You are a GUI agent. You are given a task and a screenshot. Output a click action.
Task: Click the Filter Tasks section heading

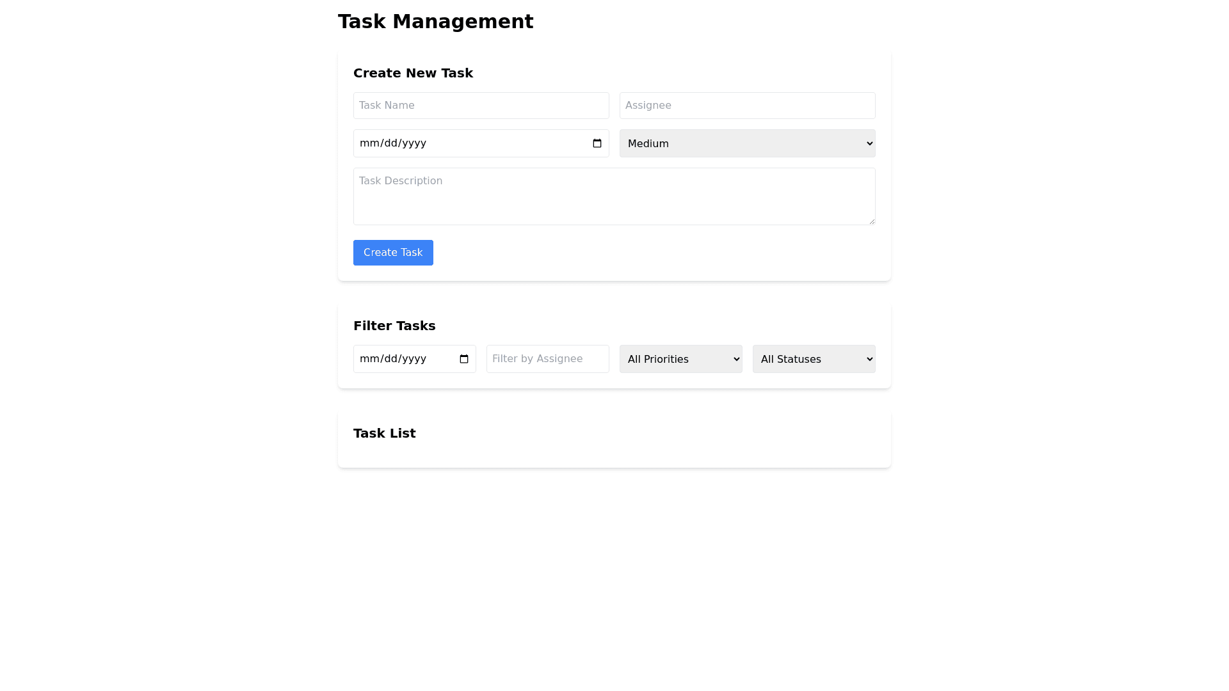click(x=394, y=326)
